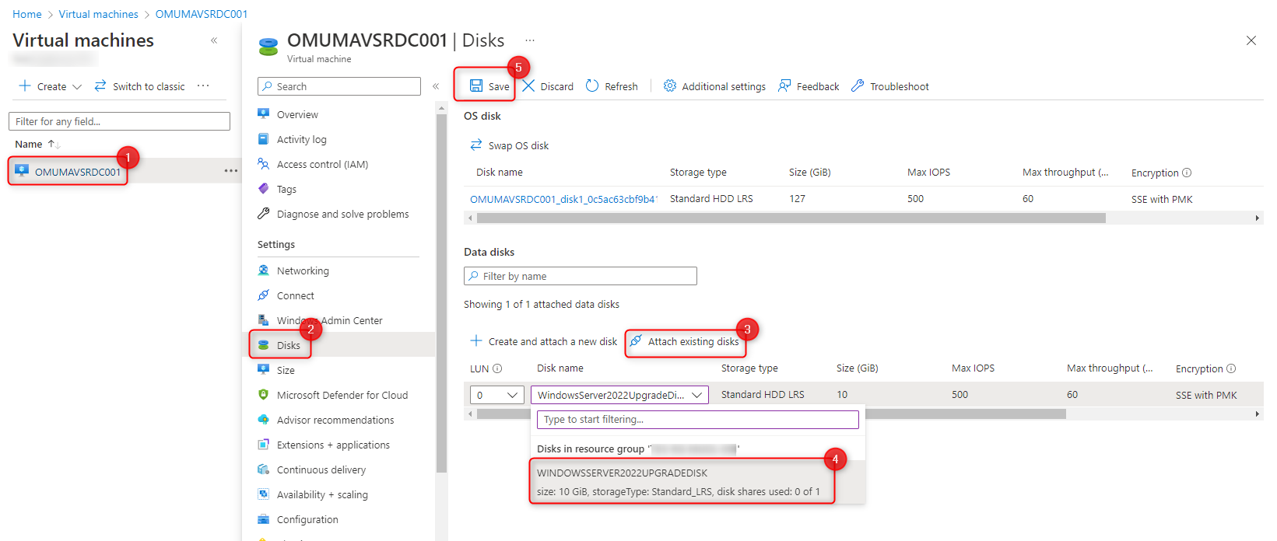Open Activity log

[301, 139]
